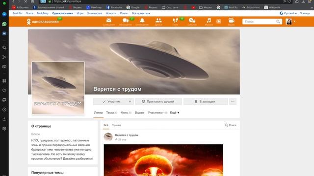Switch to the Лента tab

(98, 113)
